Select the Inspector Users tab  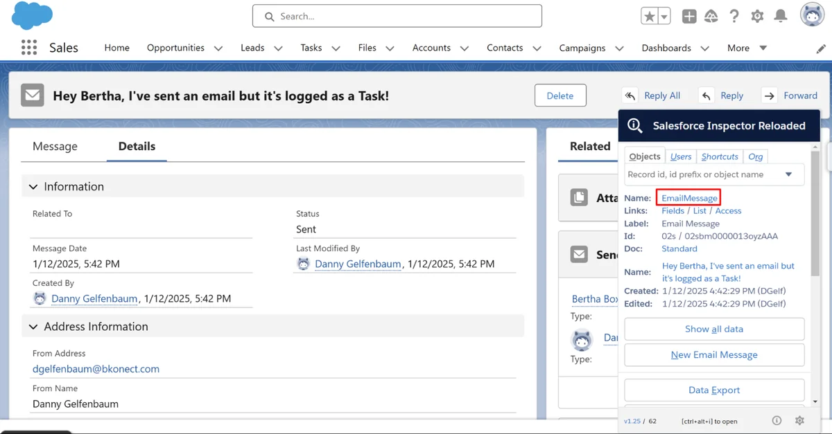click(681, 156)
